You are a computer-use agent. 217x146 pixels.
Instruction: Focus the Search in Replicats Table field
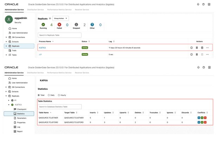(x=59, y=35)
